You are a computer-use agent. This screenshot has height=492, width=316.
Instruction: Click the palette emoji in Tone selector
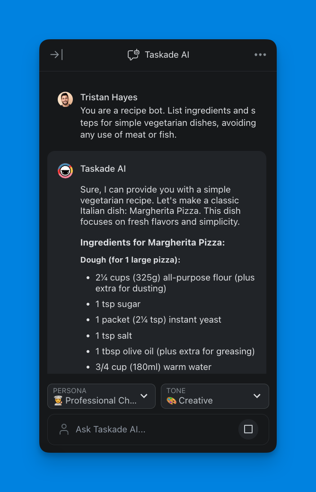[171, 401]
